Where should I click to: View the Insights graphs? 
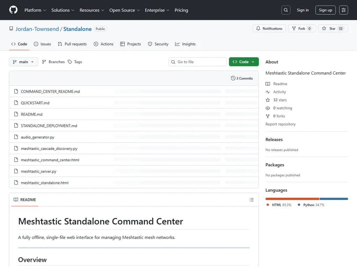pyautogui.click(x=185, y=44)
